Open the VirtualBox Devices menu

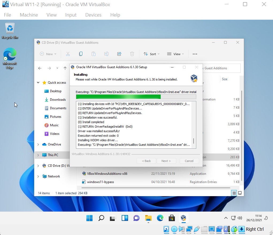93,15
